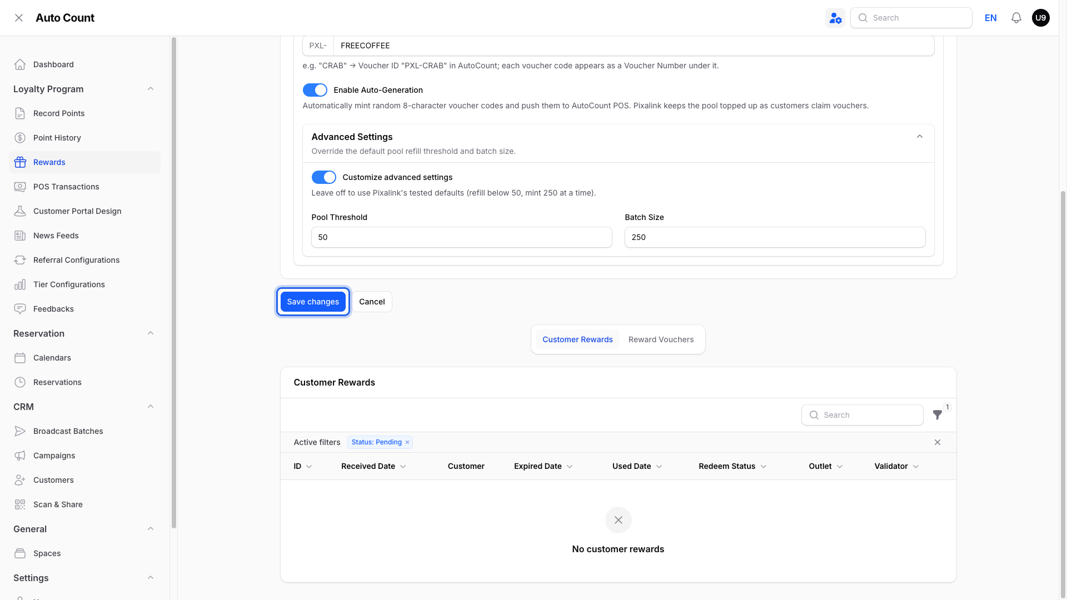Click the Customer Portal Design flask icon

tap(20, 211)
